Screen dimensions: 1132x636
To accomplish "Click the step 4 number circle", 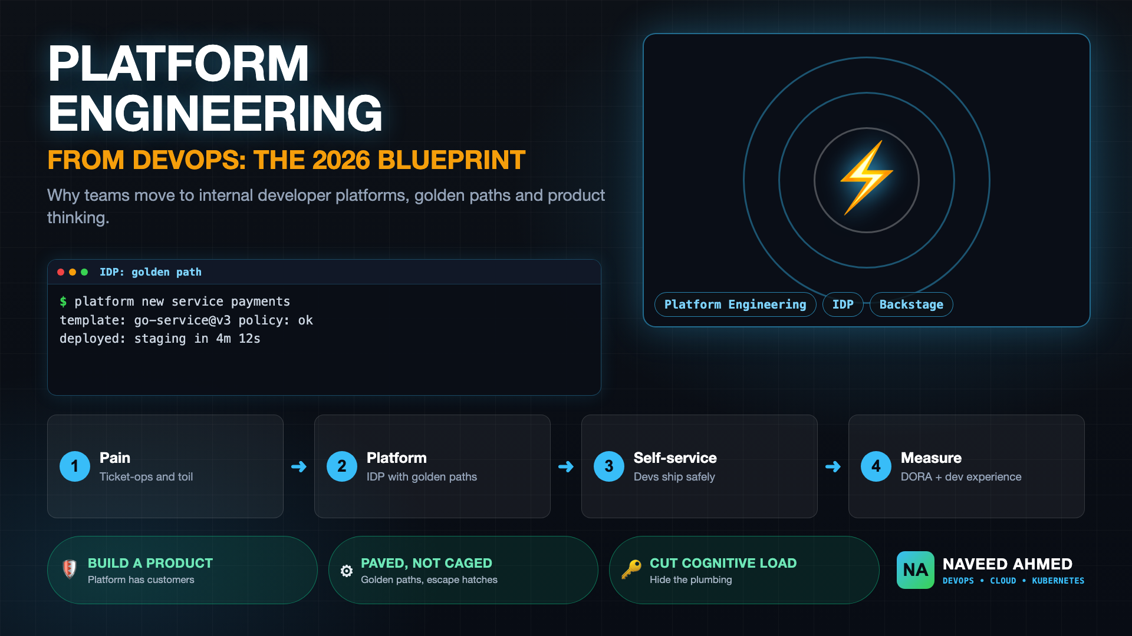I will (x=876, y=466).
